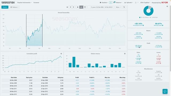Open the Patterns dropdown next to Events

14,7
